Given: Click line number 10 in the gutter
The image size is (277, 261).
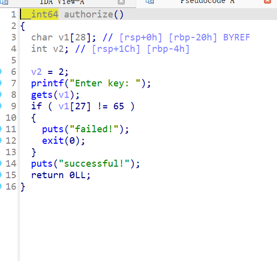Looking at the screenshot, I should [x=11, y=118].
